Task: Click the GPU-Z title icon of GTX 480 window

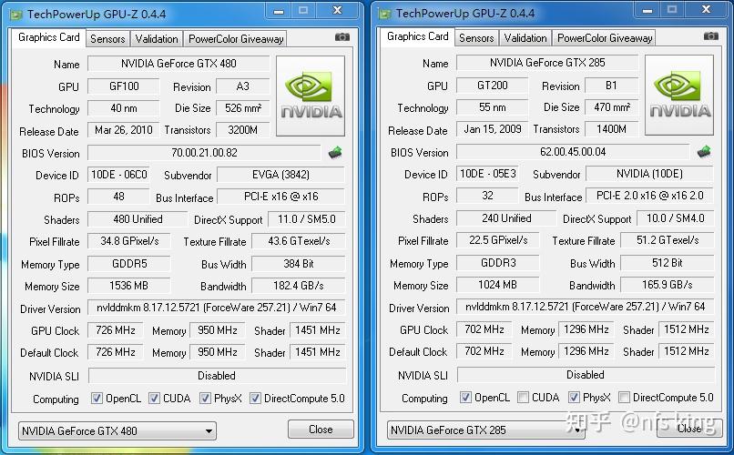Action: point(17,15)
